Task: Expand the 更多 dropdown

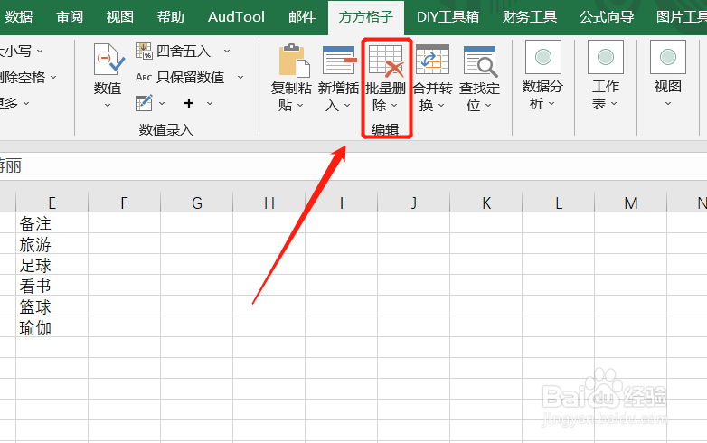Action: [26, 104]
